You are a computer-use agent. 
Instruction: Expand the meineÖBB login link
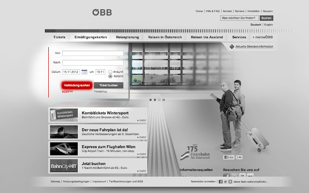tap(263, 37)
